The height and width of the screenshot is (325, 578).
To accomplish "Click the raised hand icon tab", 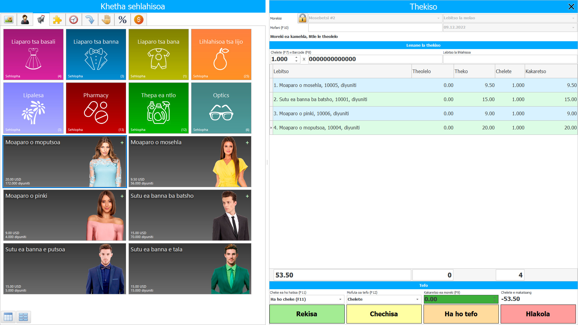I will [106, 20].
